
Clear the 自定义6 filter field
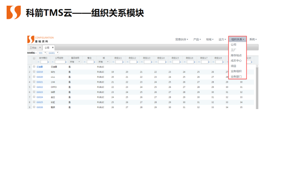point(194,62)
